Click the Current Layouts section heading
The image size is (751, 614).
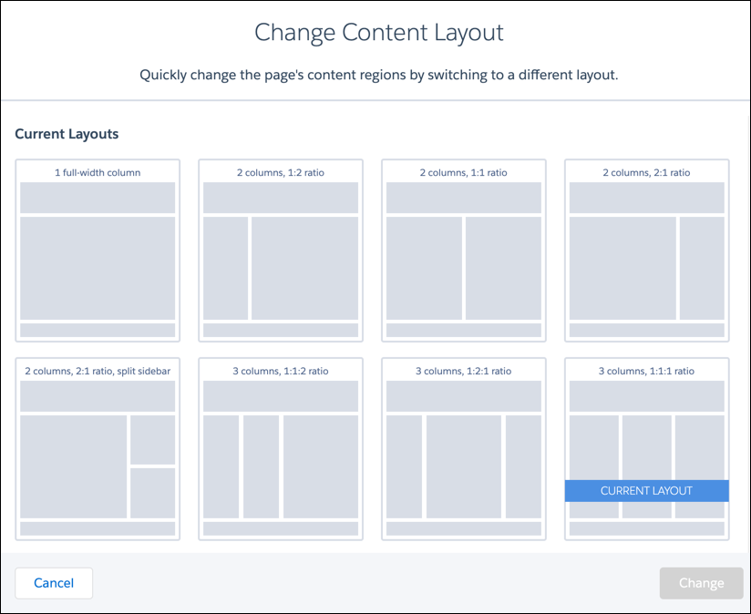67,134
